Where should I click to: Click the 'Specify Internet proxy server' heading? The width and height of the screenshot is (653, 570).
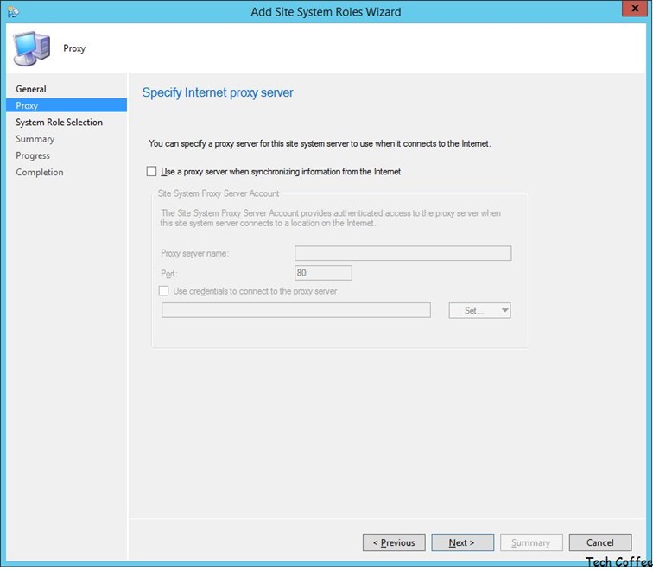(x=218, y=92)
